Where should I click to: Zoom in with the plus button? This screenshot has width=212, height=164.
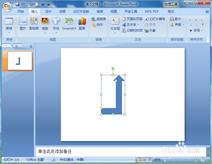(x=196, y=160)
